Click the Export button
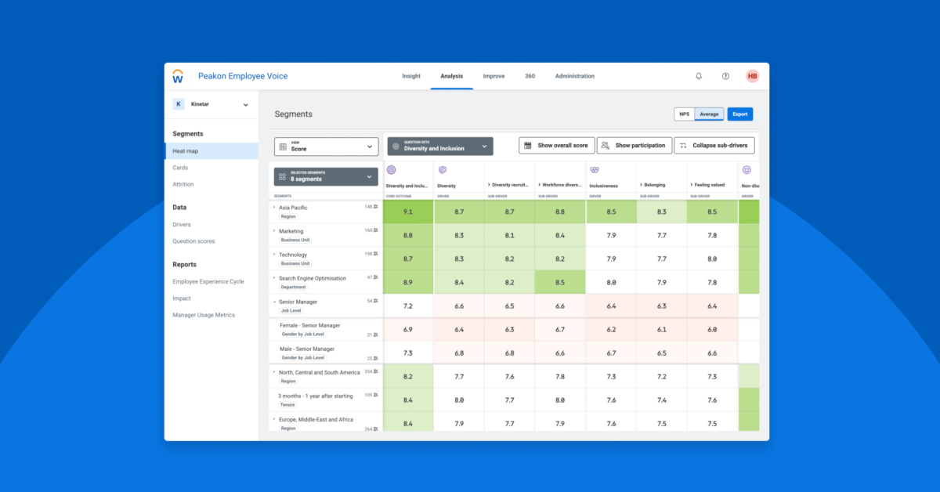The height and width of the screenshot is (492, 940). 739,114
